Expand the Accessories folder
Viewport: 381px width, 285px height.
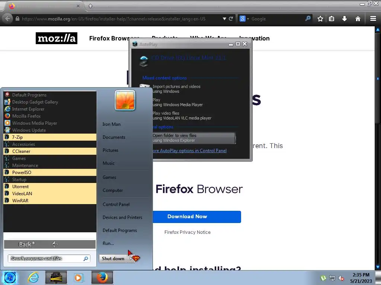pyautogui.click(x=50, y=144)
